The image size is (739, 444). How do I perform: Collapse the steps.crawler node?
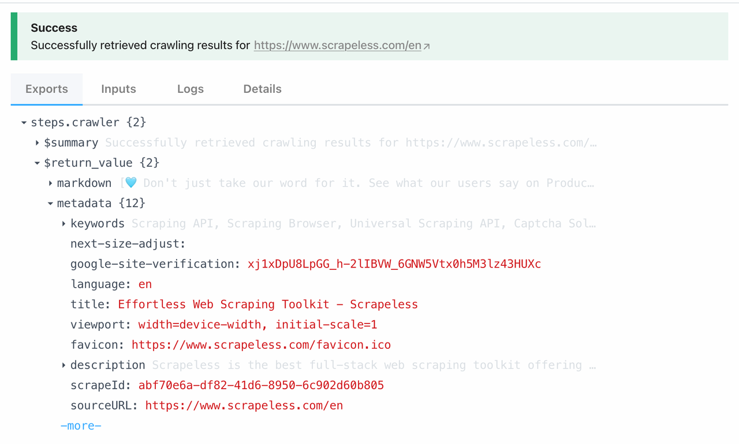(x=24, y=123)
